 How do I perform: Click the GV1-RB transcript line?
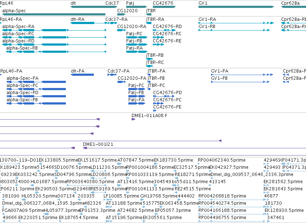click(234, 30)
